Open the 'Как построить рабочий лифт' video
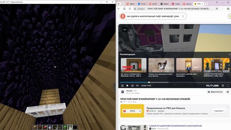231x130 pixels. (x=189, y=68)
